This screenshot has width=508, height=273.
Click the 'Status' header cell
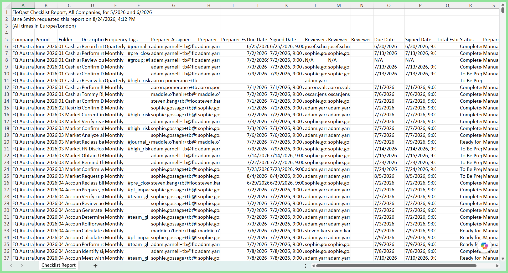pyautogui.click(x=470, y=40)
